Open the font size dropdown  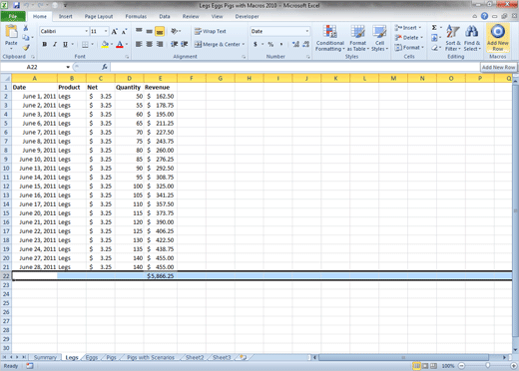click(x=106, y=31)
